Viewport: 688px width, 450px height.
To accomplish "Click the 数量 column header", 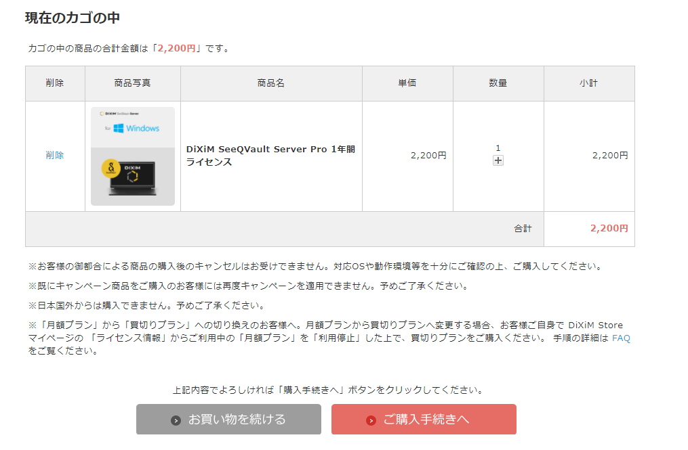I will click(498, 83).
